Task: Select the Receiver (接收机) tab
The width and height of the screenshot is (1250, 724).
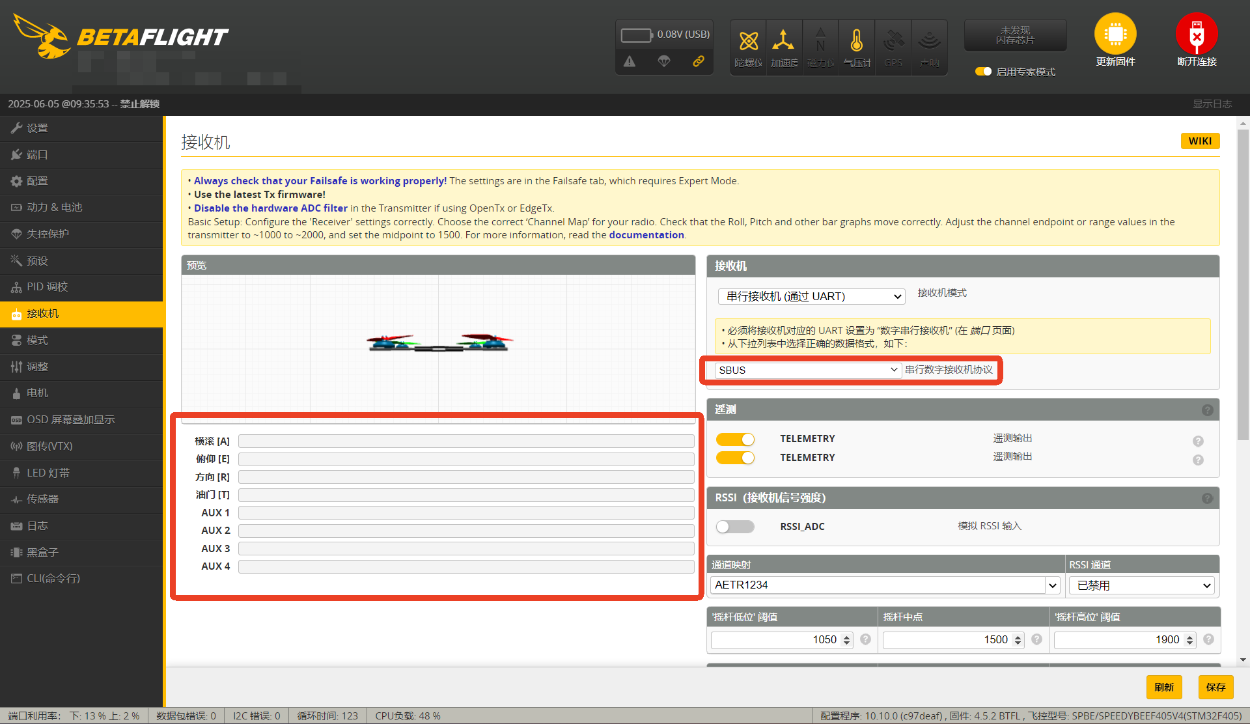Action: click(81, 314)
